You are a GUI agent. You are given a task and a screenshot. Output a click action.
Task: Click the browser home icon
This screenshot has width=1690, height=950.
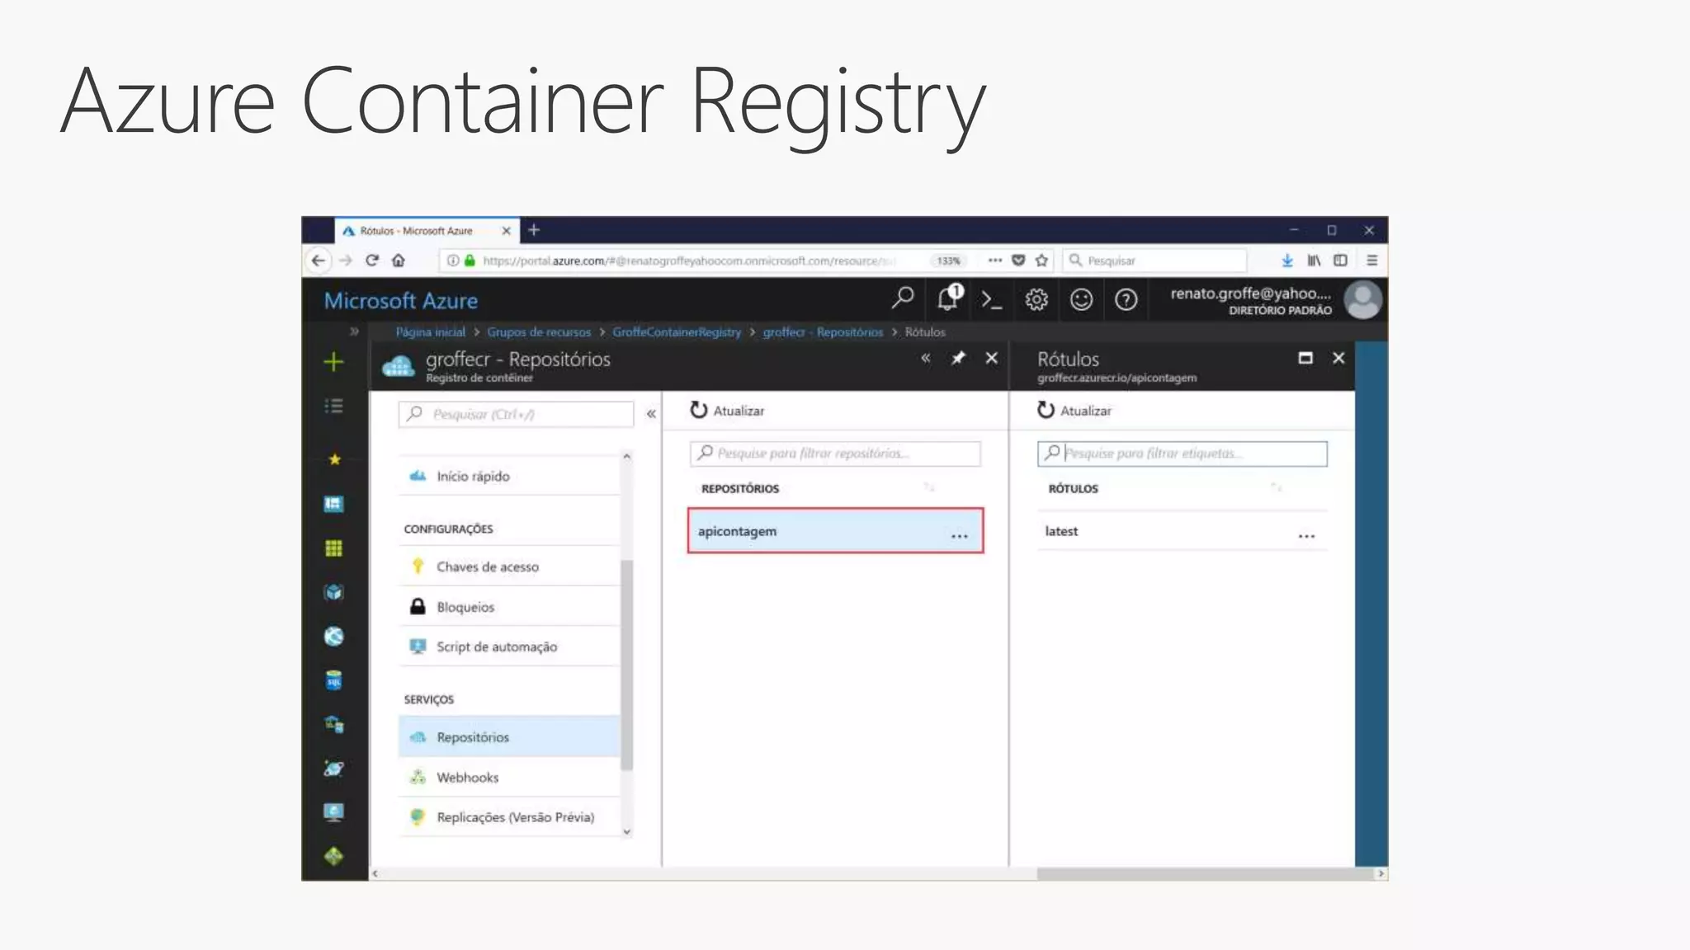[399, 261]
